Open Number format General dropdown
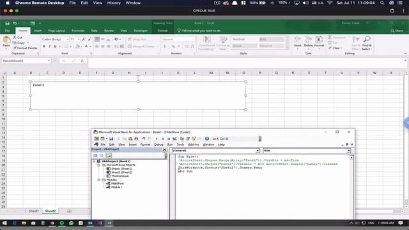Image resolution: width=409 pixels, height=230 pixels. (193, 40)
